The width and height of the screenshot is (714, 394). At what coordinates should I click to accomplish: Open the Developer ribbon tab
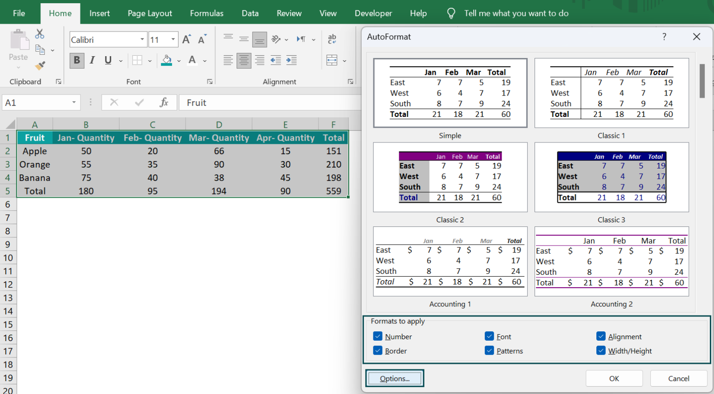coord(373,13)
